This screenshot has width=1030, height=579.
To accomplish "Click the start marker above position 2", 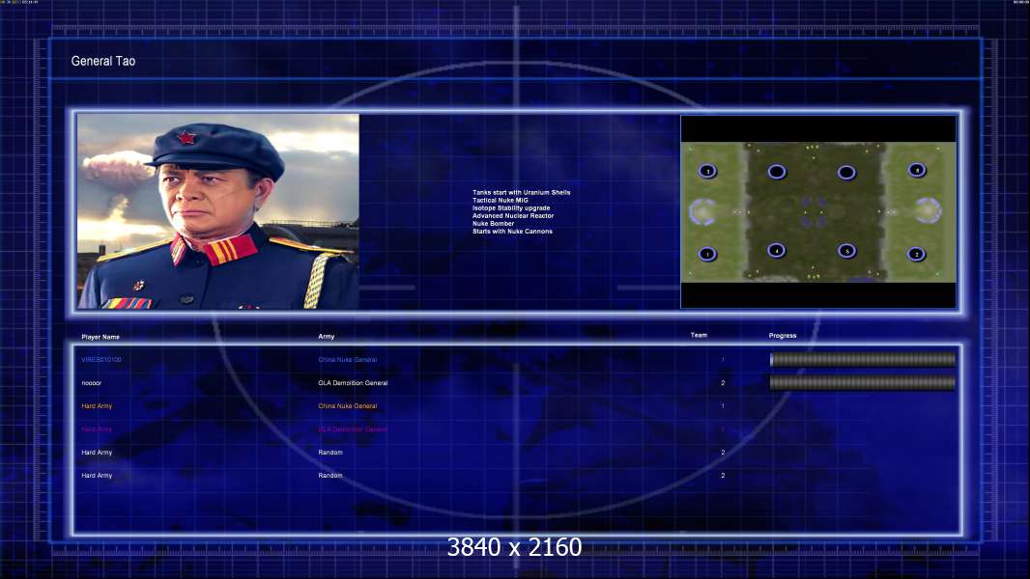I will click(x=916, y=171).
